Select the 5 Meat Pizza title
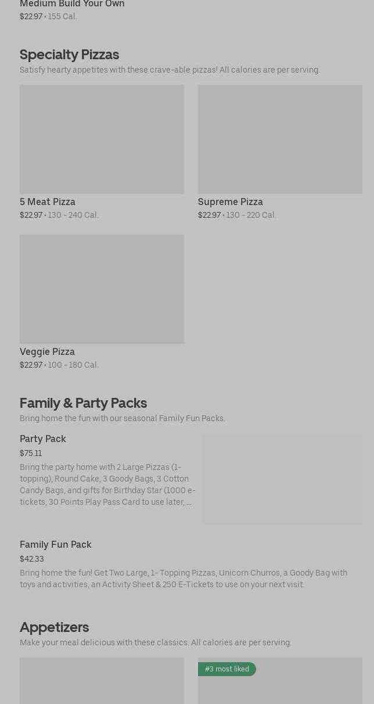This screenshot has height=704, width=374. tap(48, 202)
